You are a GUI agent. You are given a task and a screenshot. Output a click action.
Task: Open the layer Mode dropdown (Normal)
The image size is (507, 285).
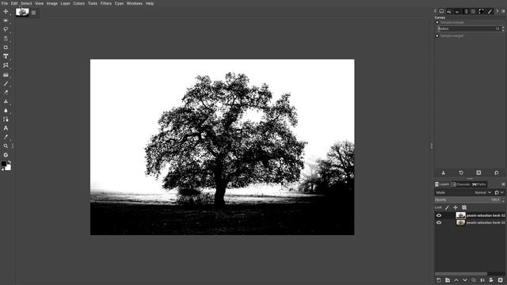[x=482, y=192]
